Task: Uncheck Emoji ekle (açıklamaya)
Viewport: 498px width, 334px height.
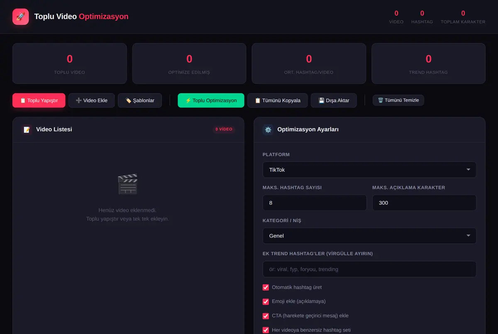Action: pyautogui.click(x=266, y=302)
